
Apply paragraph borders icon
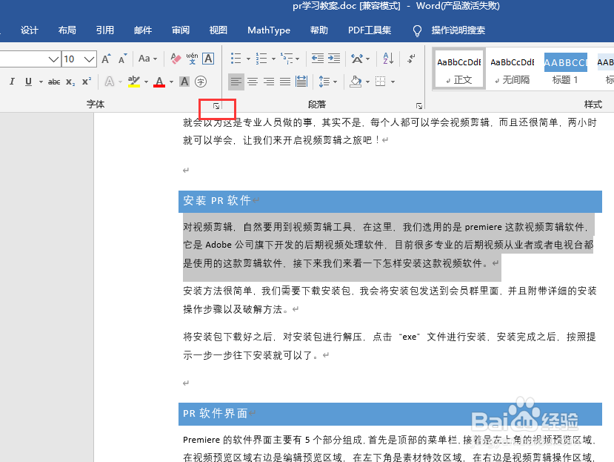pos(380,82)
